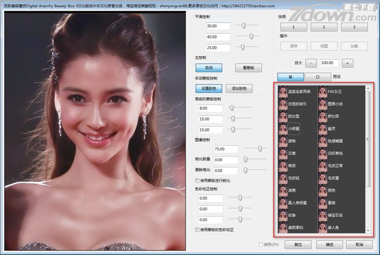380x255 pixels.
Task: Check the 使用GPU option
Action: coord(260,244)
